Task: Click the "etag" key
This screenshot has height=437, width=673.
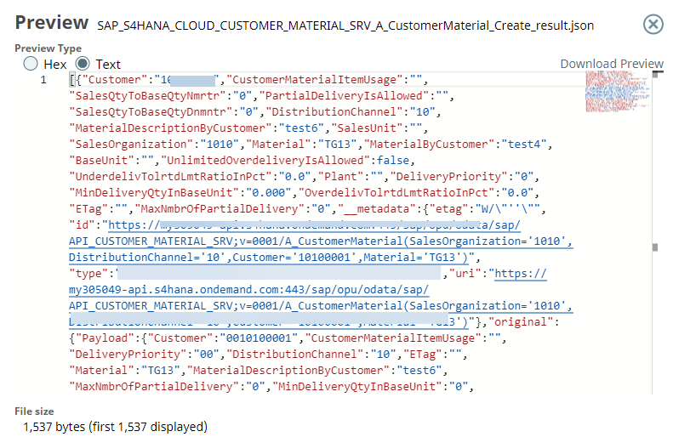Action: 448,209
